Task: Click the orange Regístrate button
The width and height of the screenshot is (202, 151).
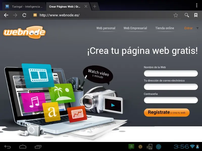Action: click(x=167, y=112)
